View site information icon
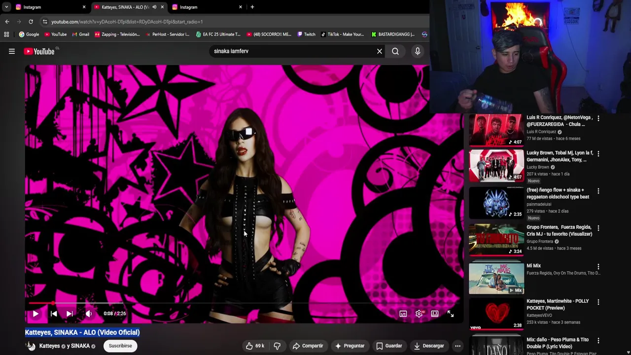This screenshot has width=631, height=355. click(45, 22)
